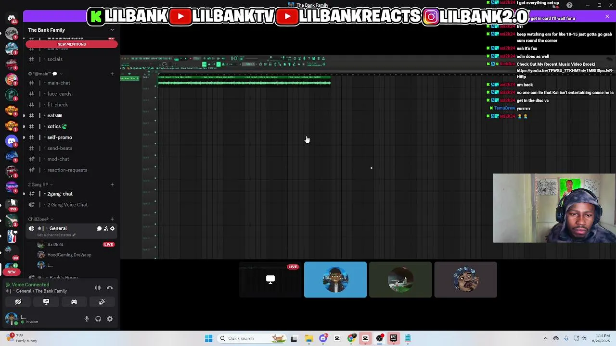Create channel in the ChillZone category

[x=112, y=219]
